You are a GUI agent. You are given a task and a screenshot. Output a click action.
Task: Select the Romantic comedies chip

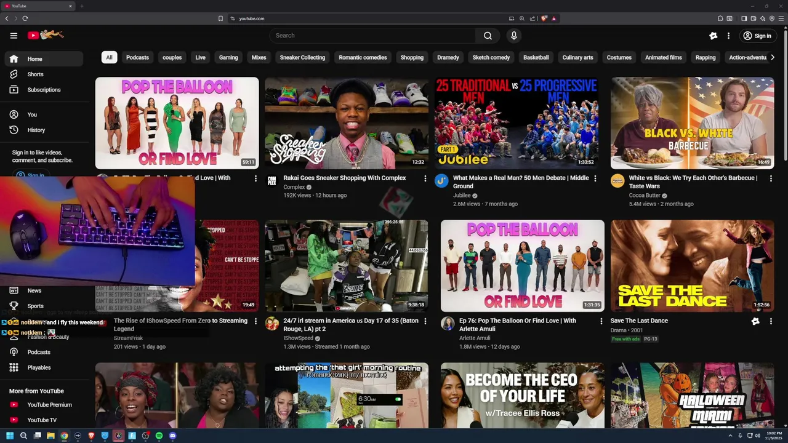tap(363, 58)
